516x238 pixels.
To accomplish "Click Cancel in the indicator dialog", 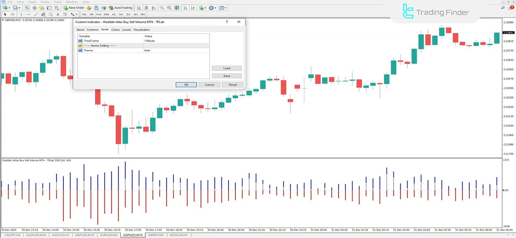I will [x=209, y=85].
